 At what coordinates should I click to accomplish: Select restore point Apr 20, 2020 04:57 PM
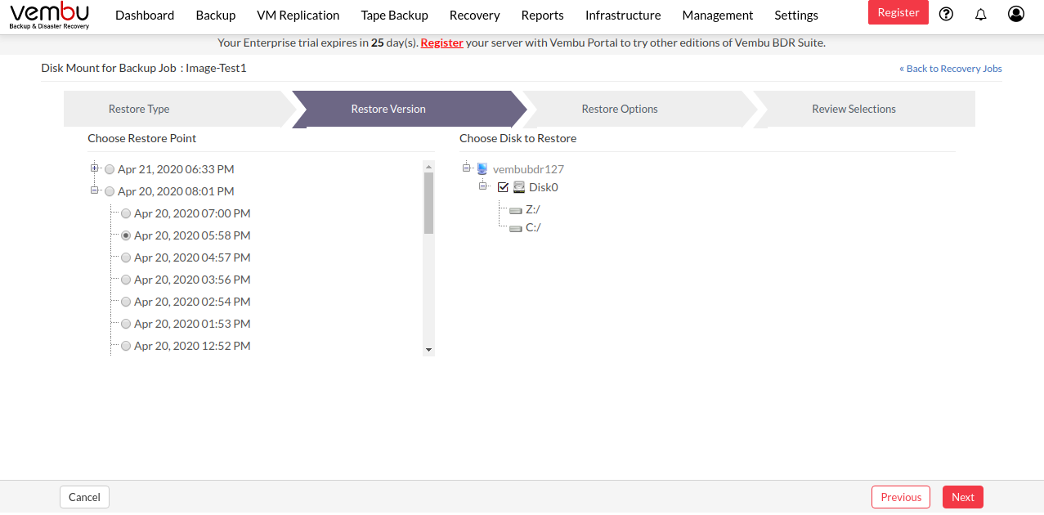(x=126, y=257)
